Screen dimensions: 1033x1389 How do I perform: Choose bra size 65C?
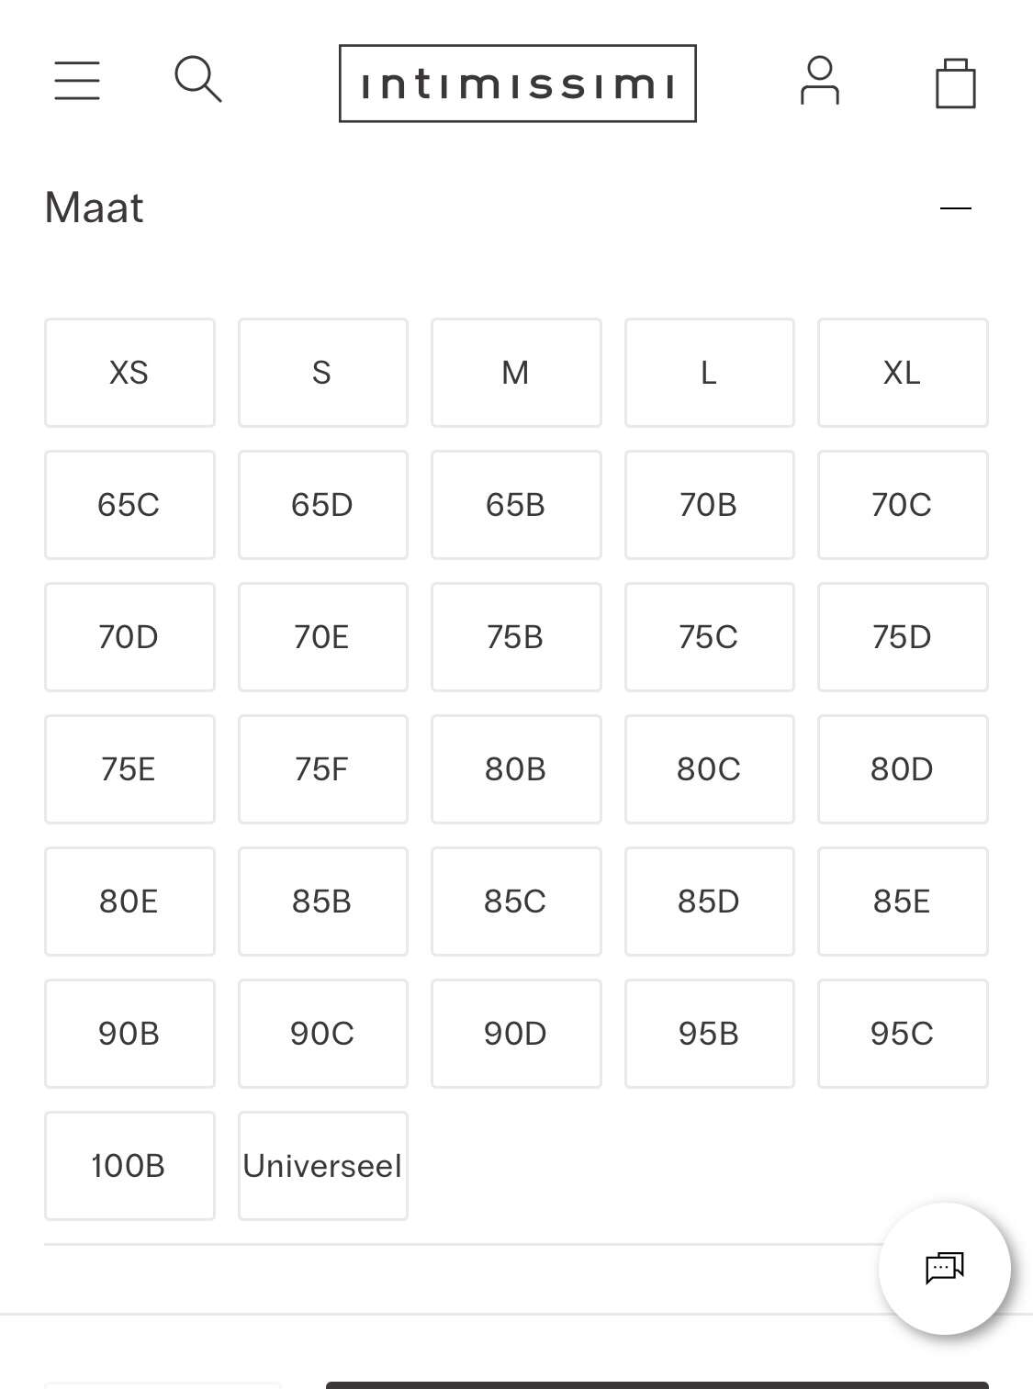(129, 505)
